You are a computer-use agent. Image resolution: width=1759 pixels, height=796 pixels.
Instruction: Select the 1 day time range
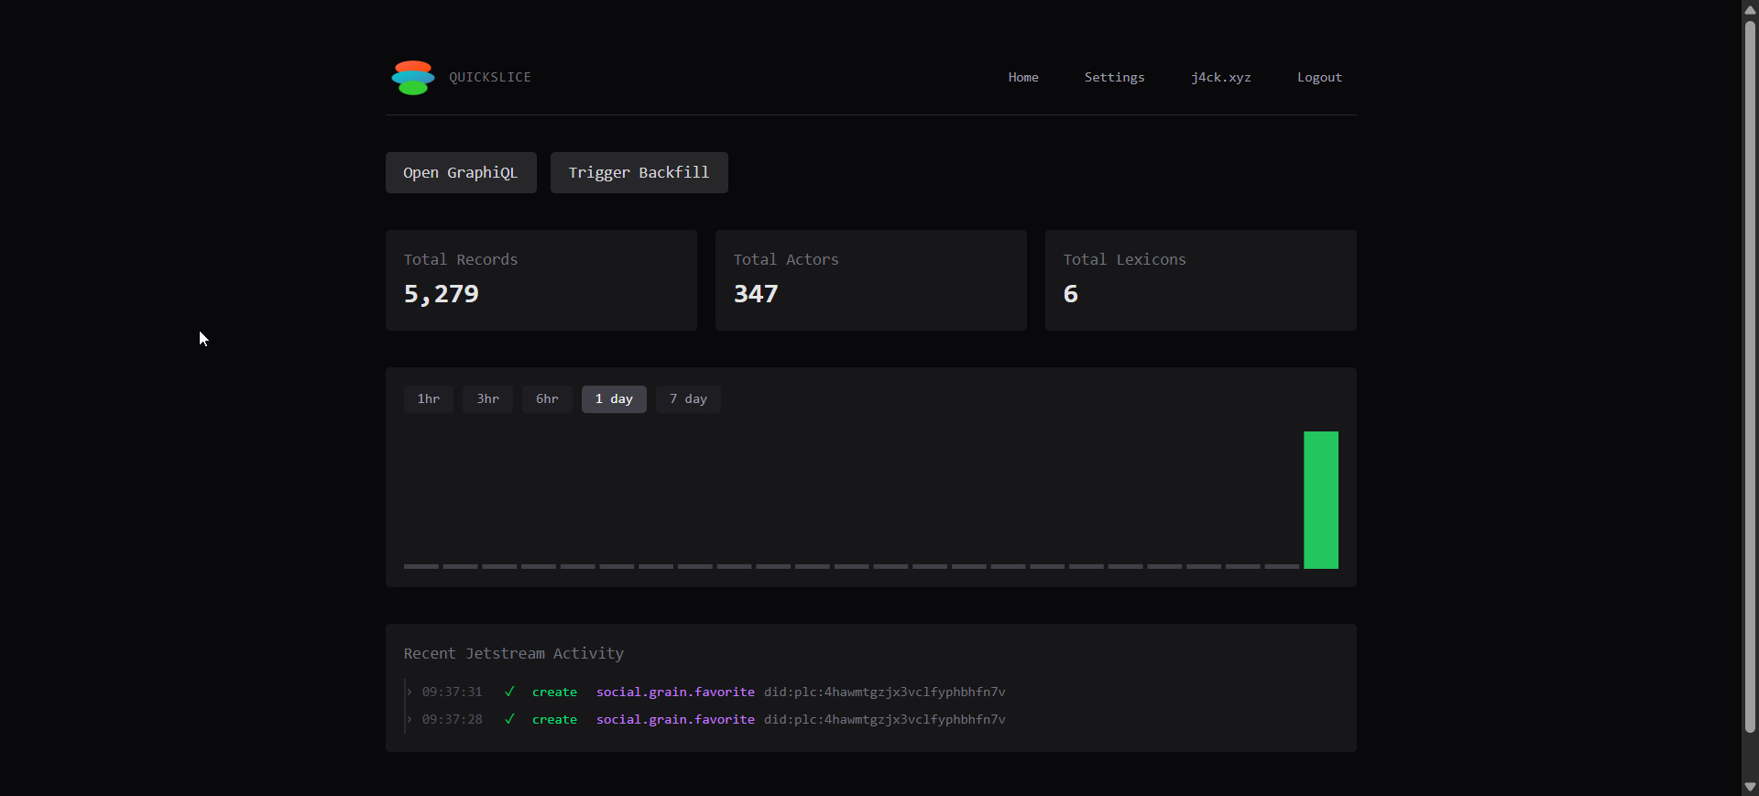(x=614, y=399)
